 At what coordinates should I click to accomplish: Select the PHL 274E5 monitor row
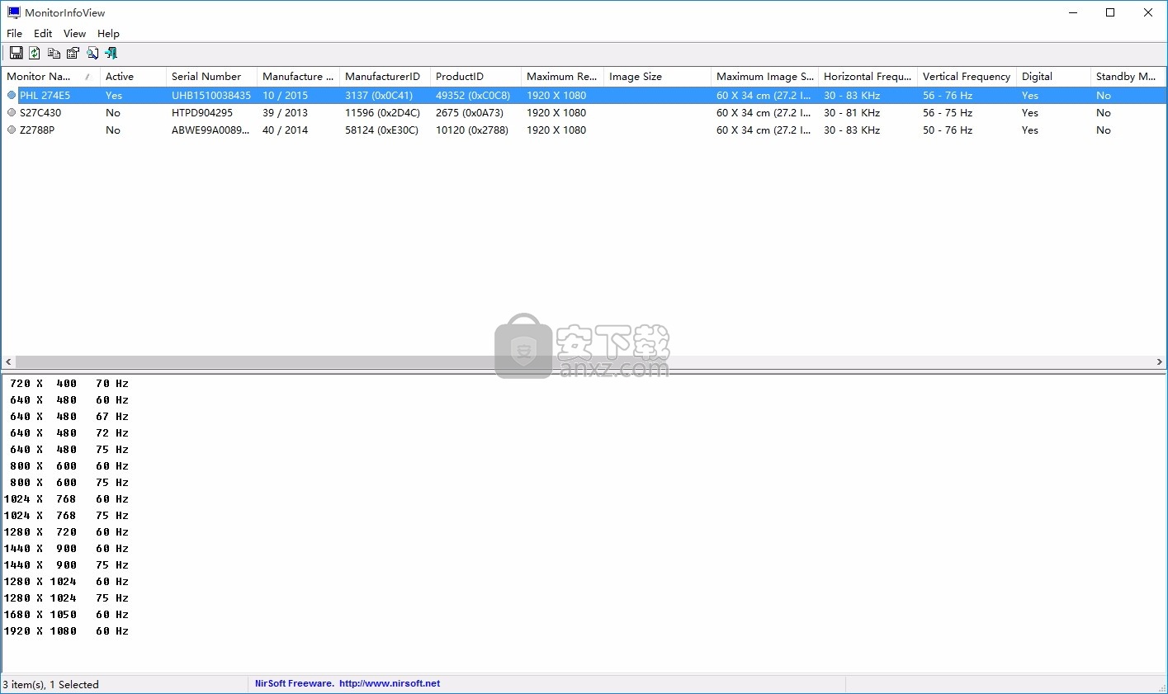click(x=584, y=95)
